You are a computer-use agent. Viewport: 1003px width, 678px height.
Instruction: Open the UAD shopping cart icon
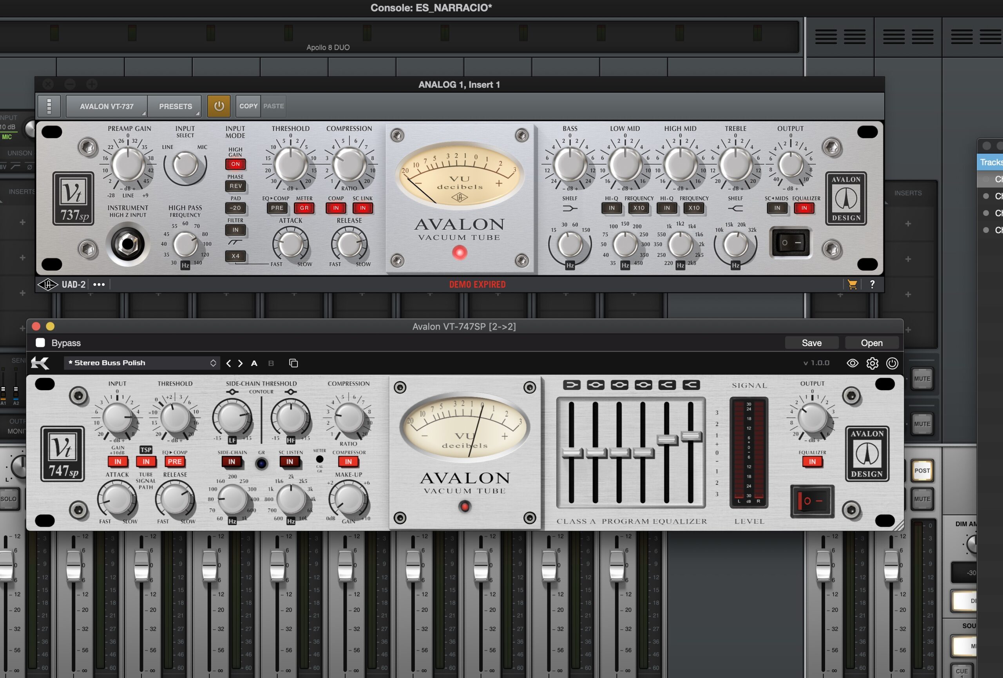pos(852,285)
